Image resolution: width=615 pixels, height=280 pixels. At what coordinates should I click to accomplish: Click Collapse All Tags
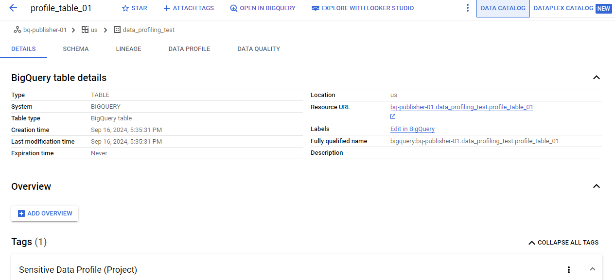(x=563, y=242)
